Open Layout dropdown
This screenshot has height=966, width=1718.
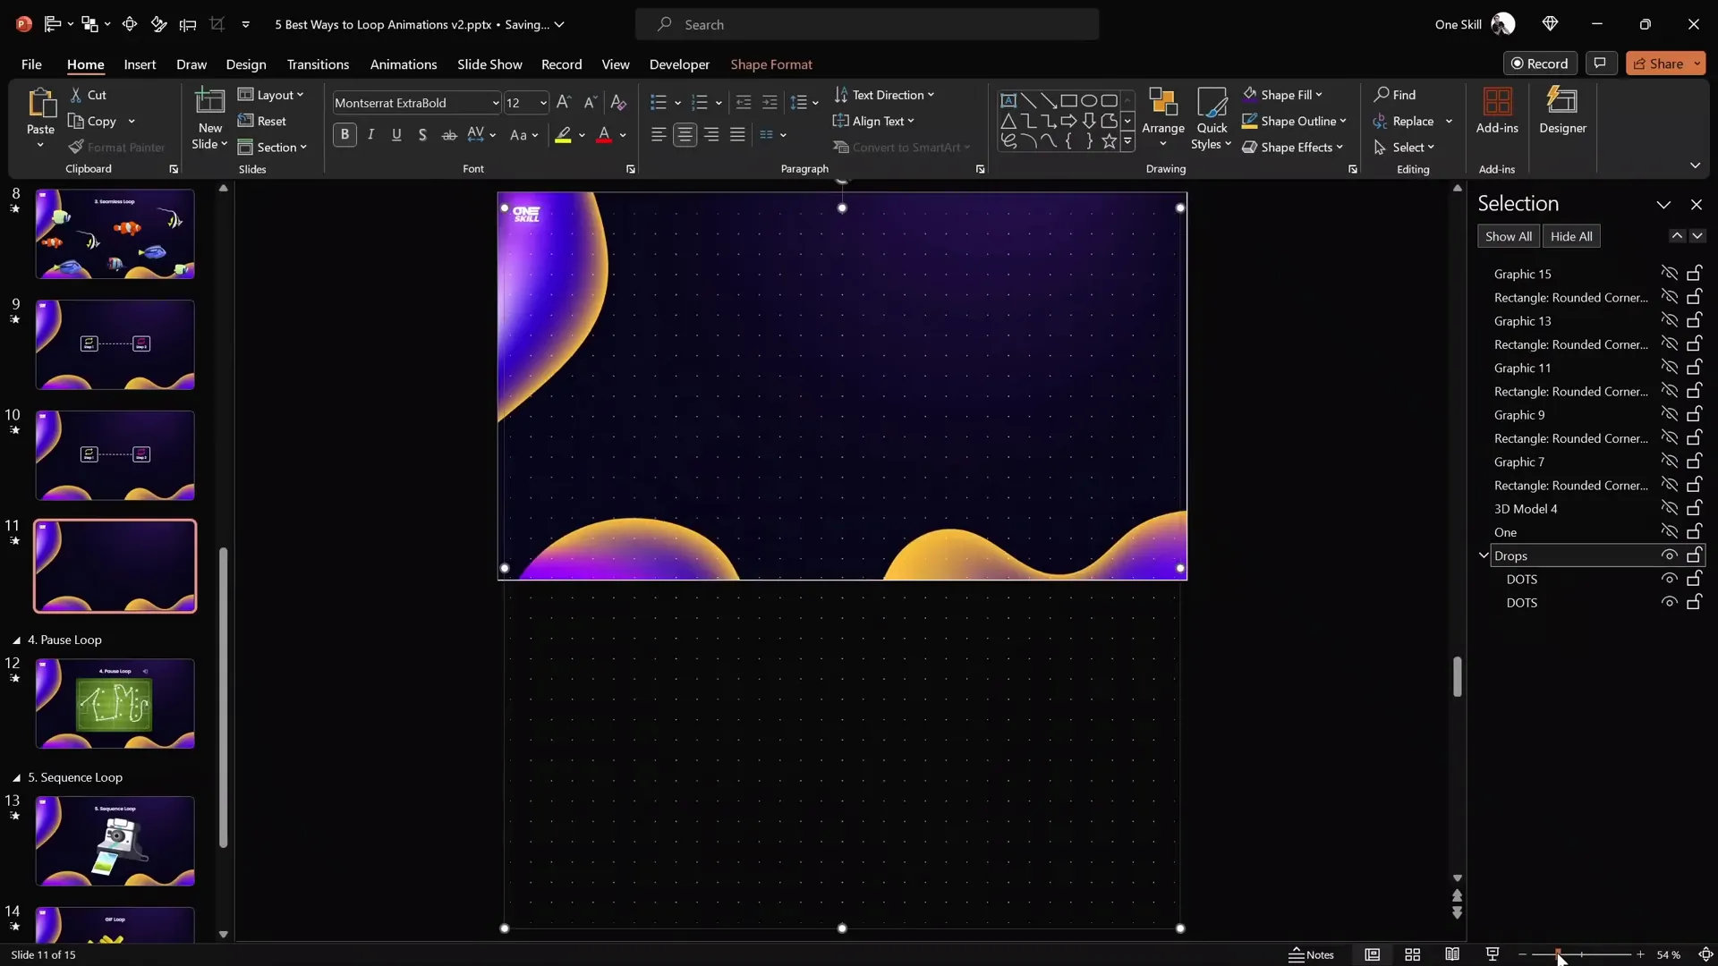coord(270,95)
